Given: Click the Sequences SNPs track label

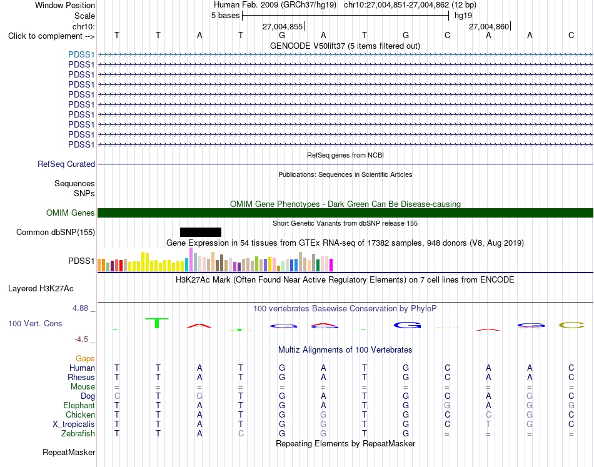Looking at the screenshot, I should click(74, 188).
